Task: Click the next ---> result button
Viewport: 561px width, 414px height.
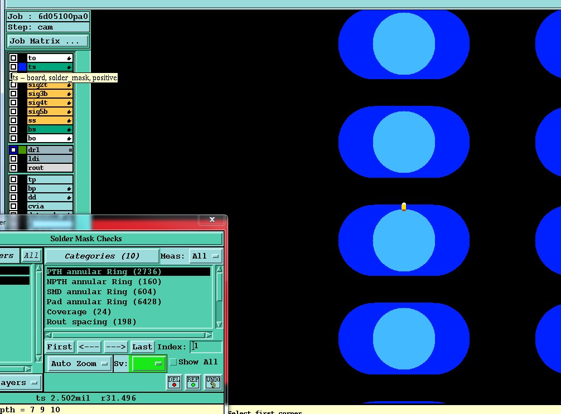Action: coord(116,347)
